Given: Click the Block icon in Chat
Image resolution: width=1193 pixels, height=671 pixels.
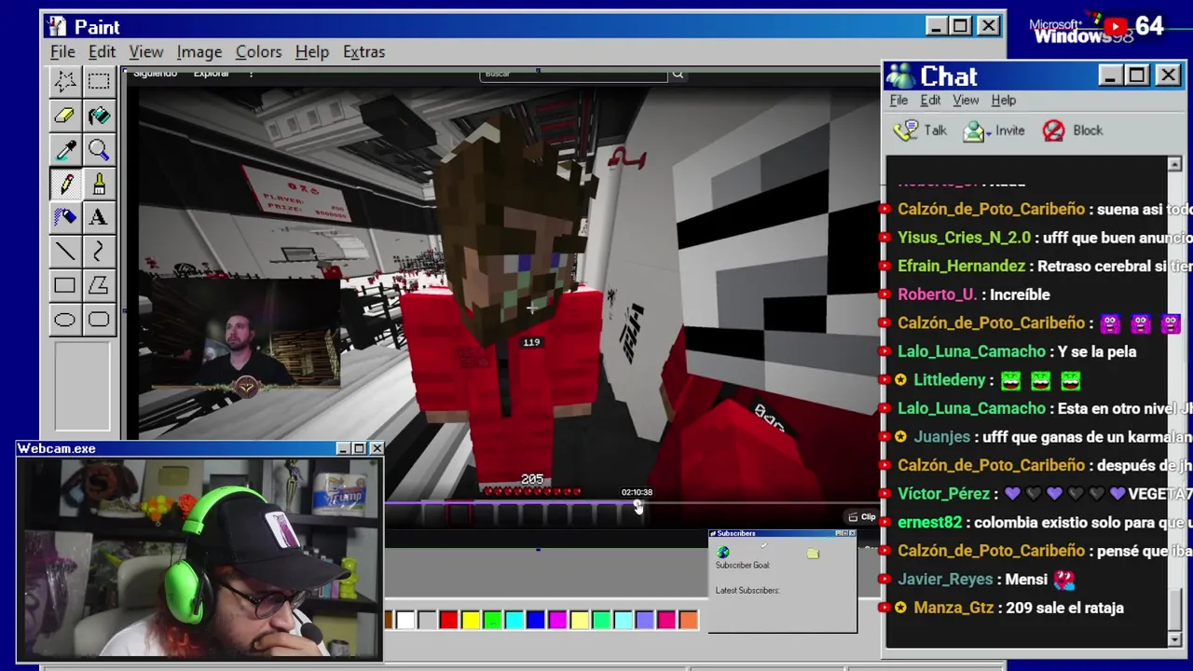Looking at the screenshot, I should point(1053,130).
